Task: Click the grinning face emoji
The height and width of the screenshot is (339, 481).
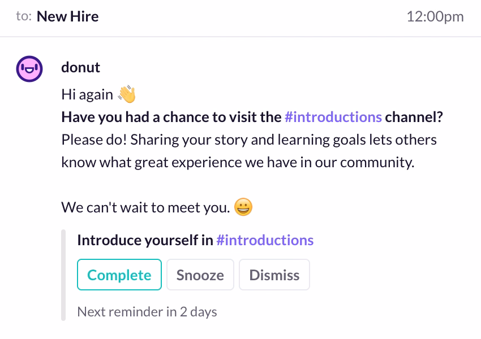Action: coord(243,207)
